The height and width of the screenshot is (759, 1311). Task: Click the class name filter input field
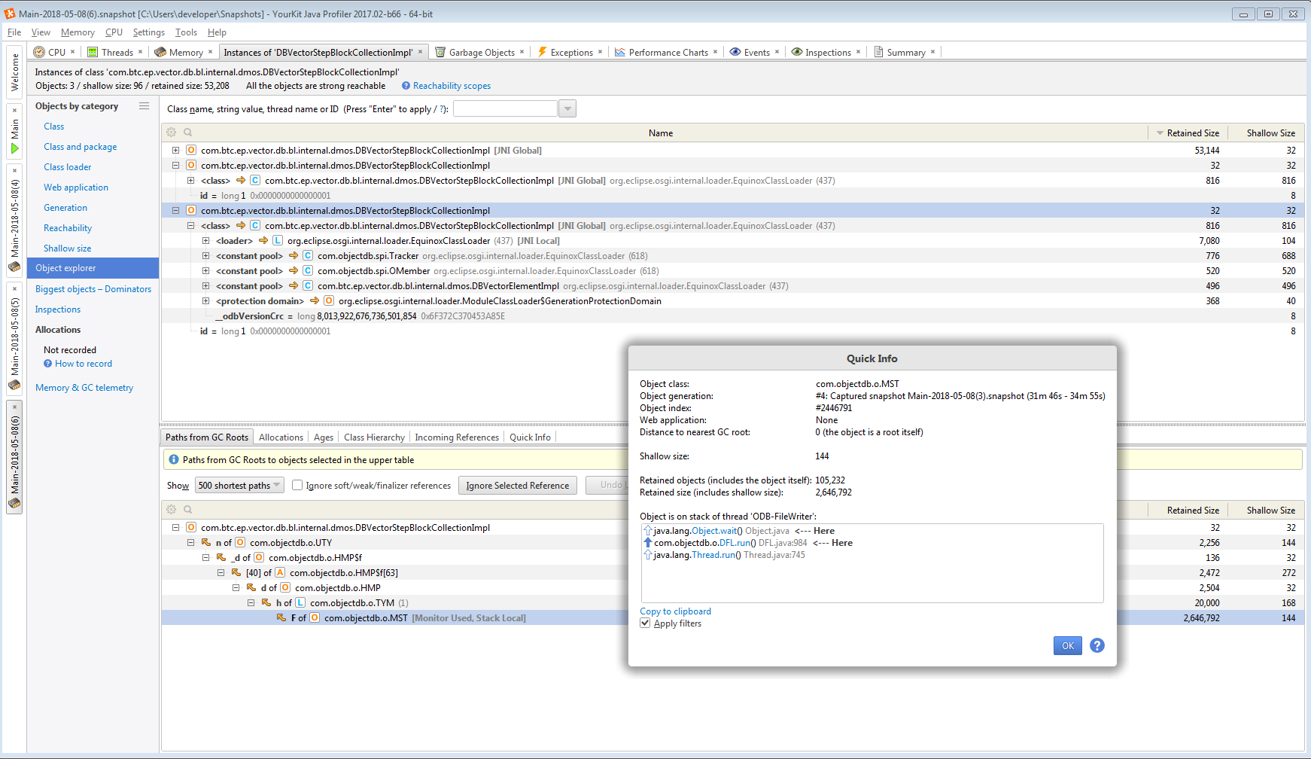[x=506, y=109]
